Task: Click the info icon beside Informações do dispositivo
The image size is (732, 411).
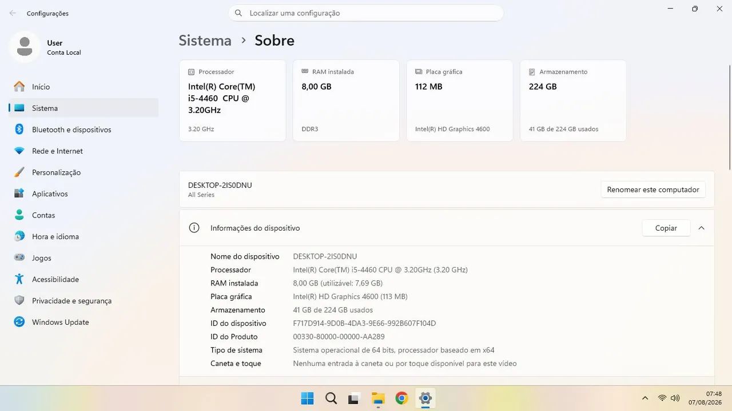Action: (194, 228)
